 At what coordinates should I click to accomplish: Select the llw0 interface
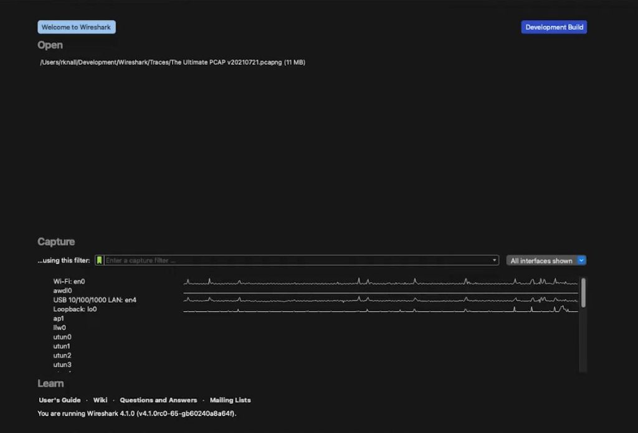(59, 328)
